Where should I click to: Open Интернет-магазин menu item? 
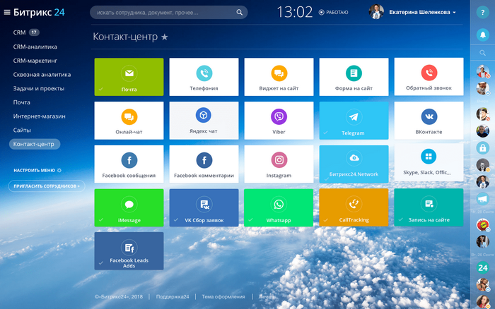point(39,116)
